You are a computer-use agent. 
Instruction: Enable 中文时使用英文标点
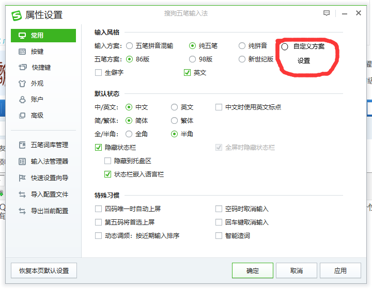tap(219, 107)
